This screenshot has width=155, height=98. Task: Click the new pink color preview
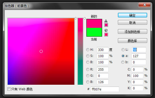[94, 23]
